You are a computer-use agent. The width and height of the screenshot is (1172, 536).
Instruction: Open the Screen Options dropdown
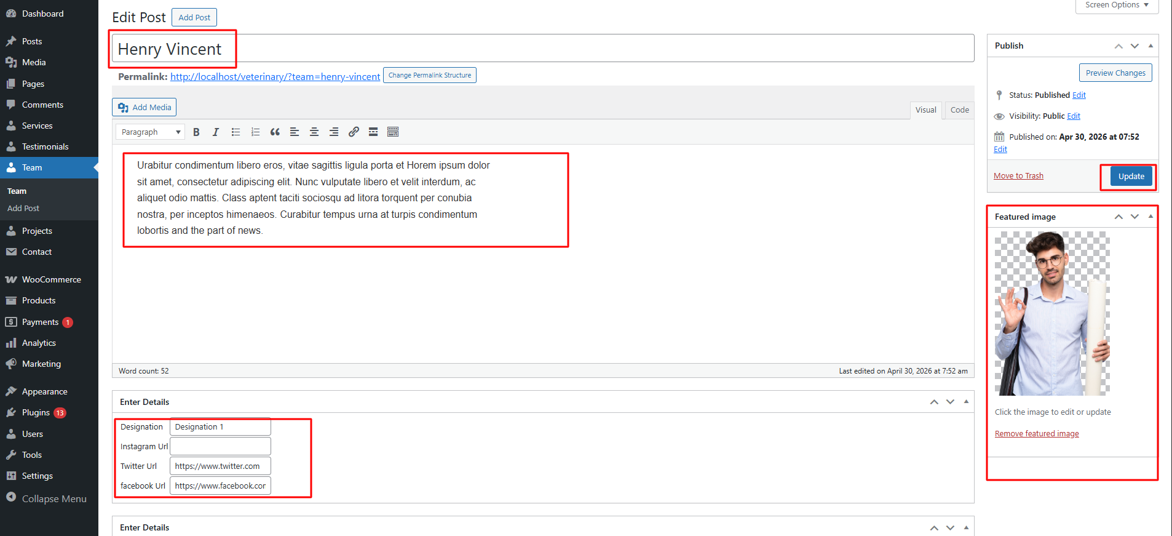[1117, 6]
